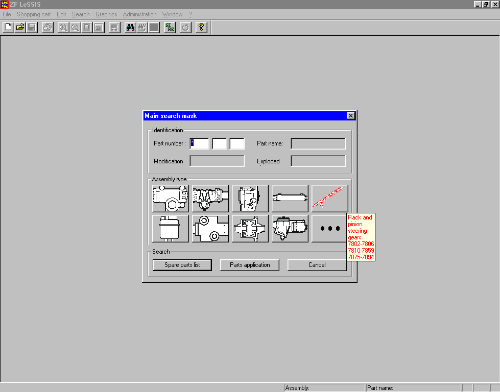Open the Search menu
This screenshot has height=392, width=500.
point(81,14)
